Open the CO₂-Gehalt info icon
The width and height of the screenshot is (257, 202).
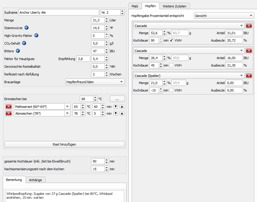24,43
